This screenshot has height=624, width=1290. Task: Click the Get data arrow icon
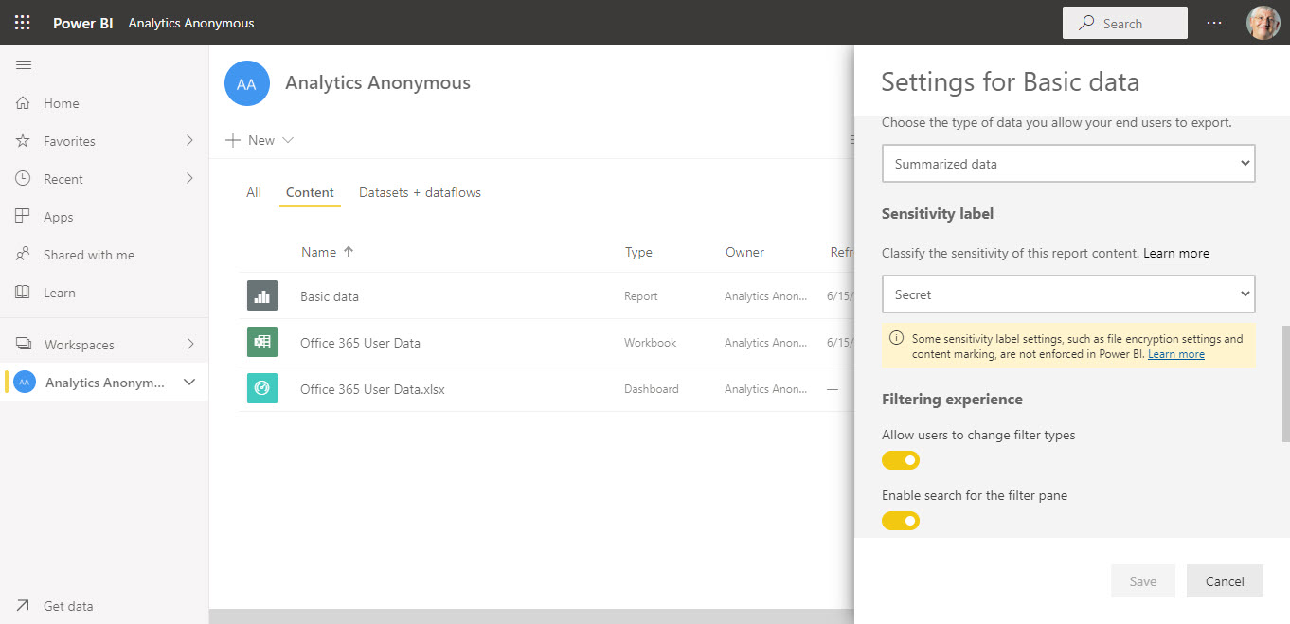click(24, 606)
